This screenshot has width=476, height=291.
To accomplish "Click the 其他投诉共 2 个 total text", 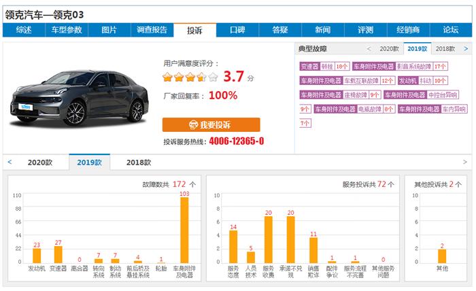I will pos(438,184).
